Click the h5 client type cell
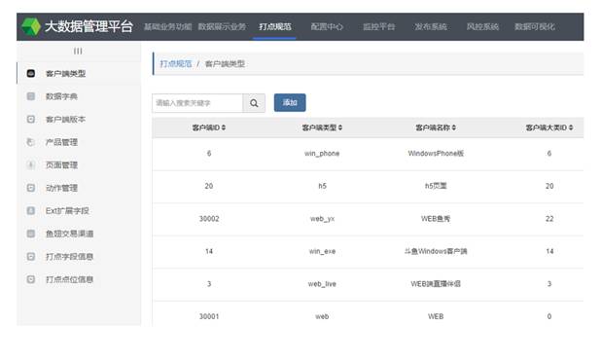 (x=322, y=186)
